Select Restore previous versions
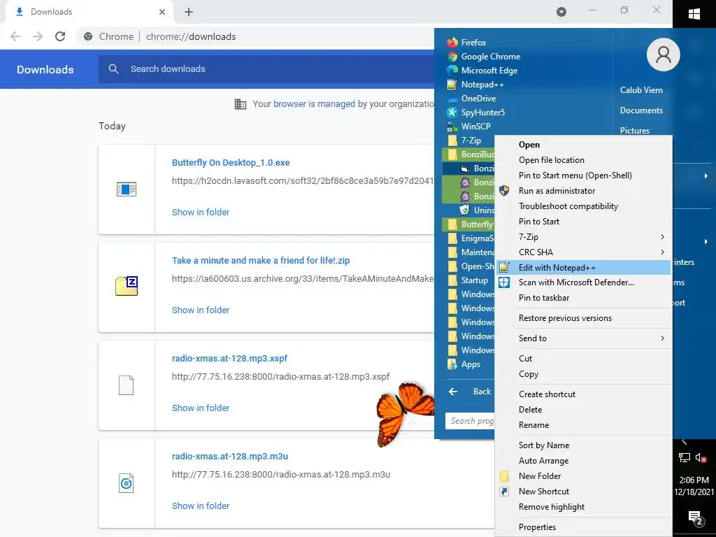 583,318
